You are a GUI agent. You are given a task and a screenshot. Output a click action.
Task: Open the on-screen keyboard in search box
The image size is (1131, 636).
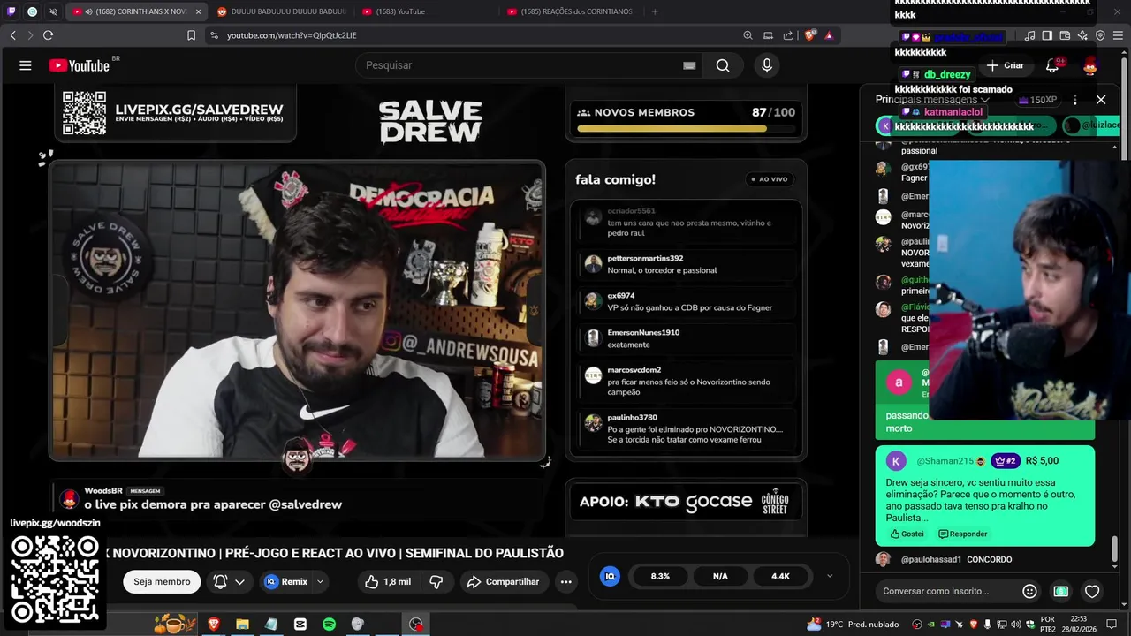[689, 65]
